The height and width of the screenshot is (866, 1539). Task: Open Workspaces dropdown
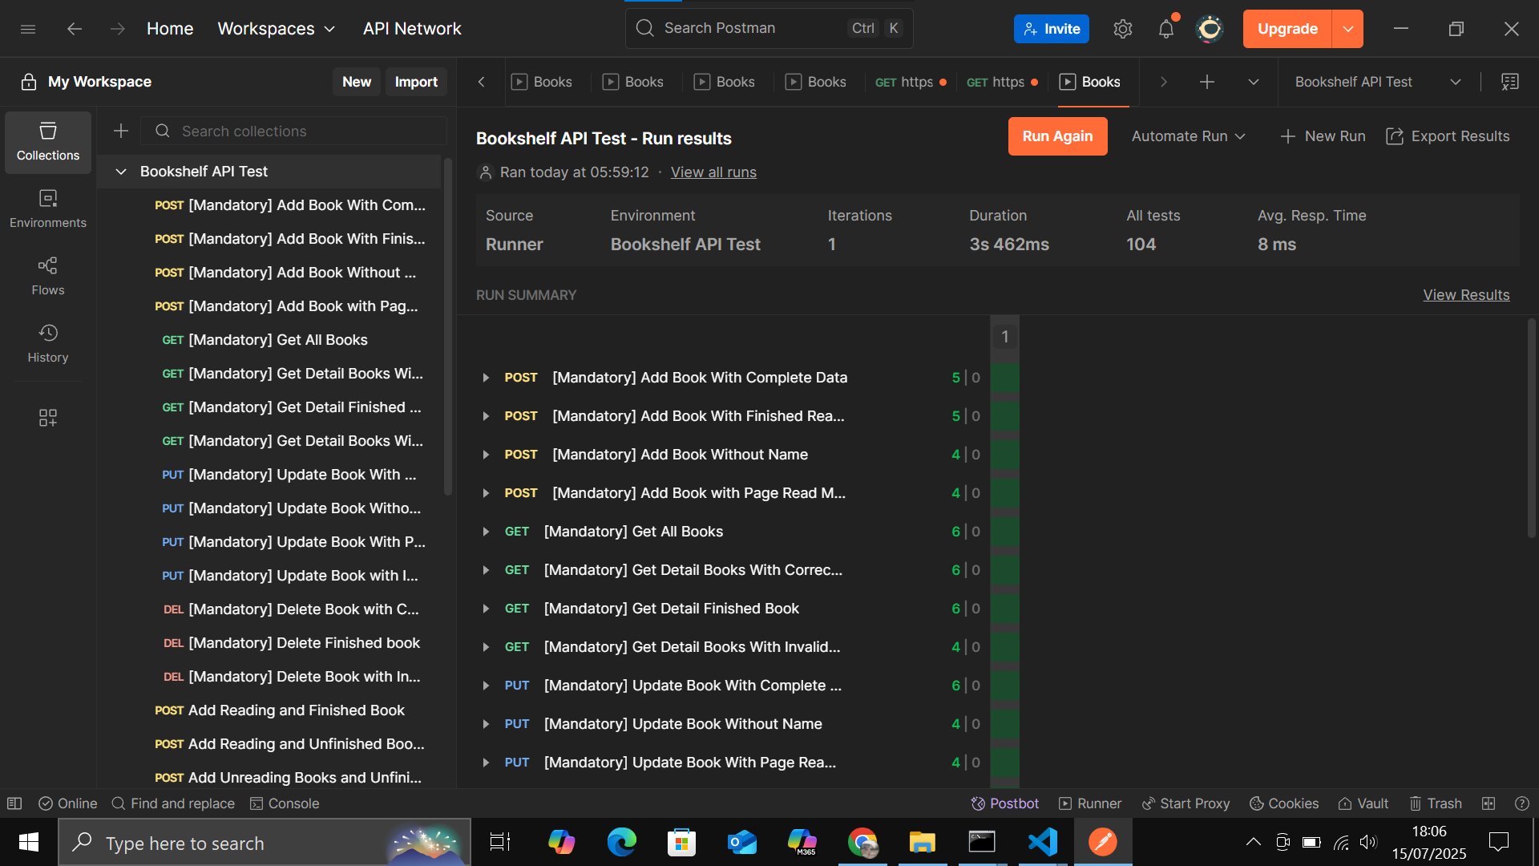277,29
